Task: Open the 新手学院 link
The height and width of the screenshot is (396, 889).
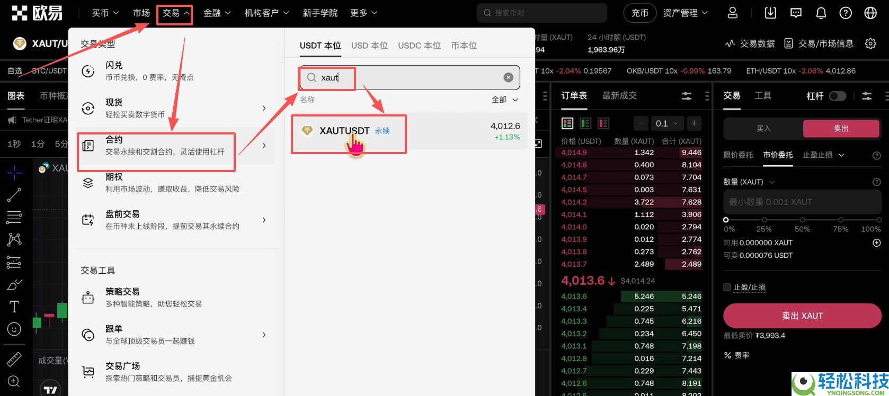Action: (x=320, y=13)
